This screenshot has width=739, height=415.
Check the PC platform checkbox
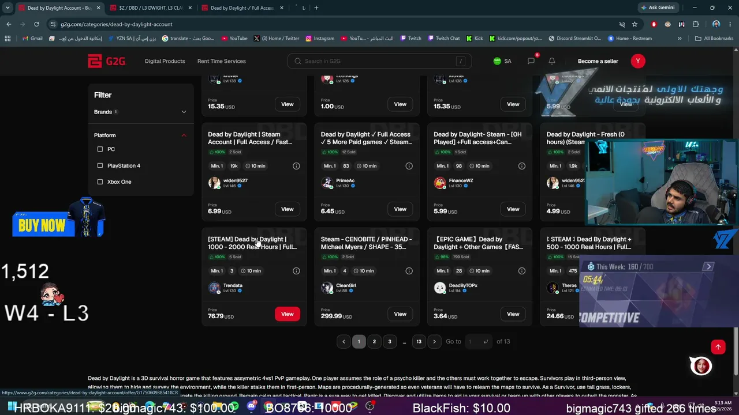click(100, 149)
